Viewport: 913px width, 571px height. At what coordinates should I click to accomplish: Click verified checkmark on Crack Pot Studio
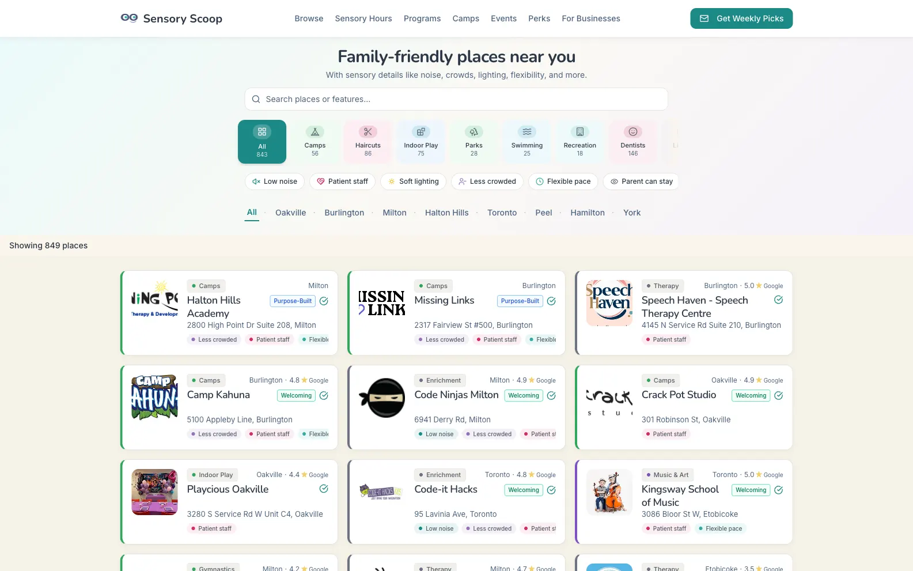tap(778, 395)
